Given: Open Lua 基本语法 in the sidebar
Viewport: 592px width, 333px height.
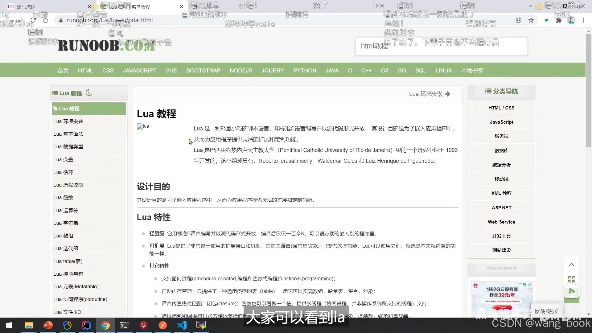Looking at the screenshot, I should pyautogui.click(x=68, y=134).
